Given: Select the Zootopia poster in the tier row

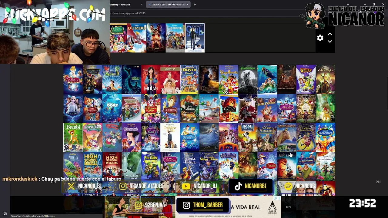Looking at the screenshot, I should (x=175, y=38).
